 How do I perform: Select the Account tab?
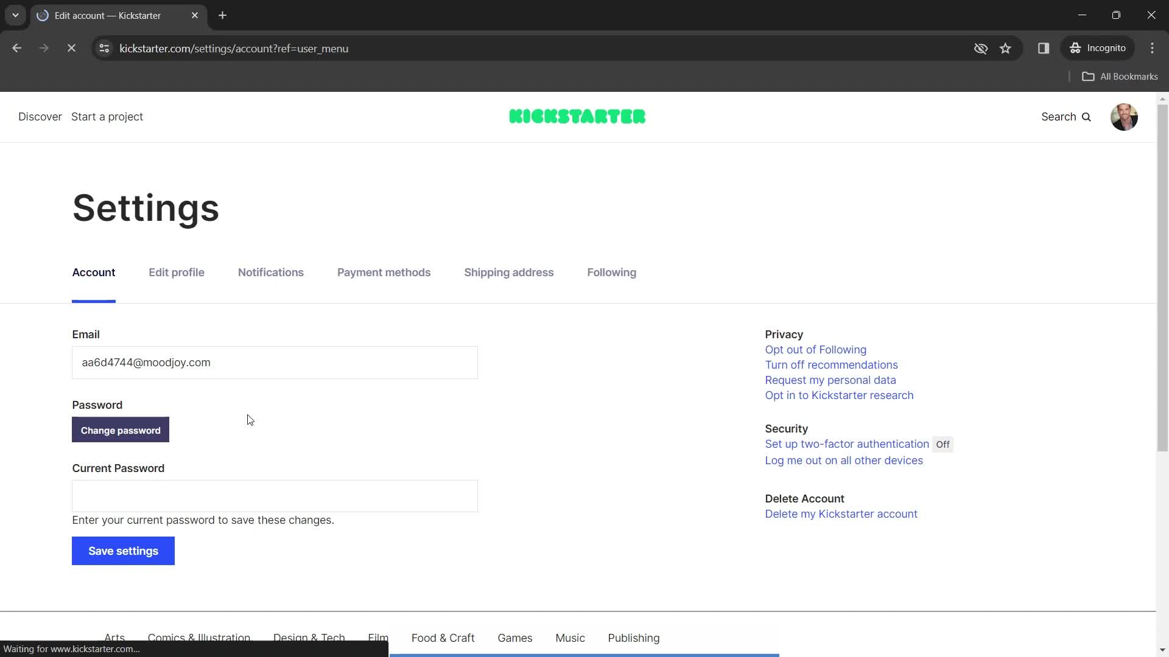94,273
